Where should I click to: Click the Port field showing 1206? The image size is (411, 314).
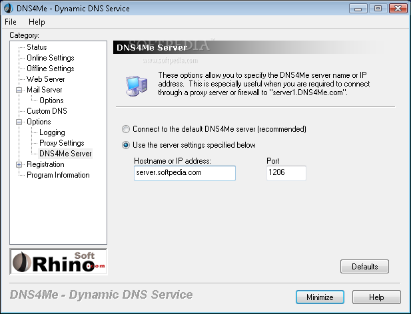(286, 173)
